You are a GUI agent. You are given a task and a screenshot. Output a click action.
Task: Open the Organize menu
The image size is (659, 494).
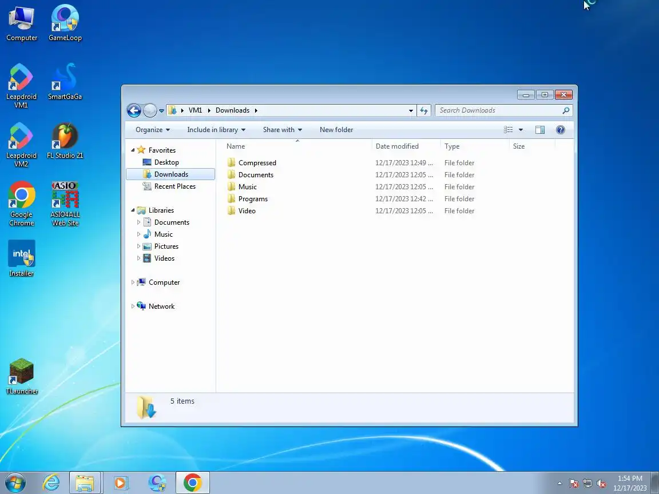[x=153, y=130]
